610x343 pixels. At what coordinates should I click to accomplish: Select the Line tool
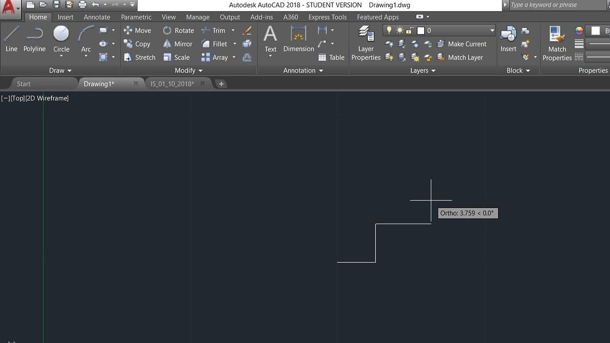click(x=11, y=39)
